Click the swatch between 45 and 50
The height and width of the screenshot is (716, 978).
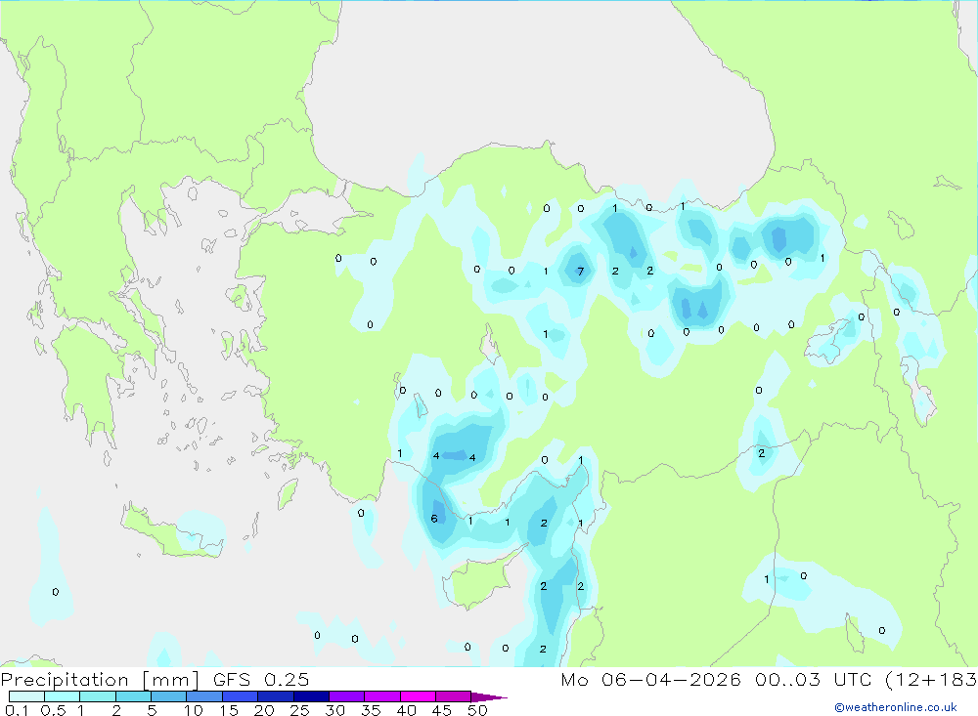(454, 696)
